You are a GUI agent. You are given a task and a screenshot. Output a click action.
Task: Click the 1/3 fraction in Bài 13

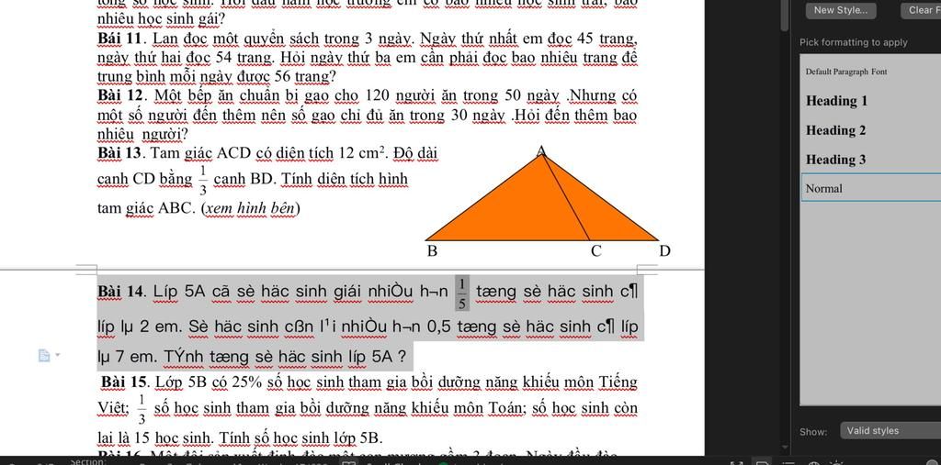[203, 181]
